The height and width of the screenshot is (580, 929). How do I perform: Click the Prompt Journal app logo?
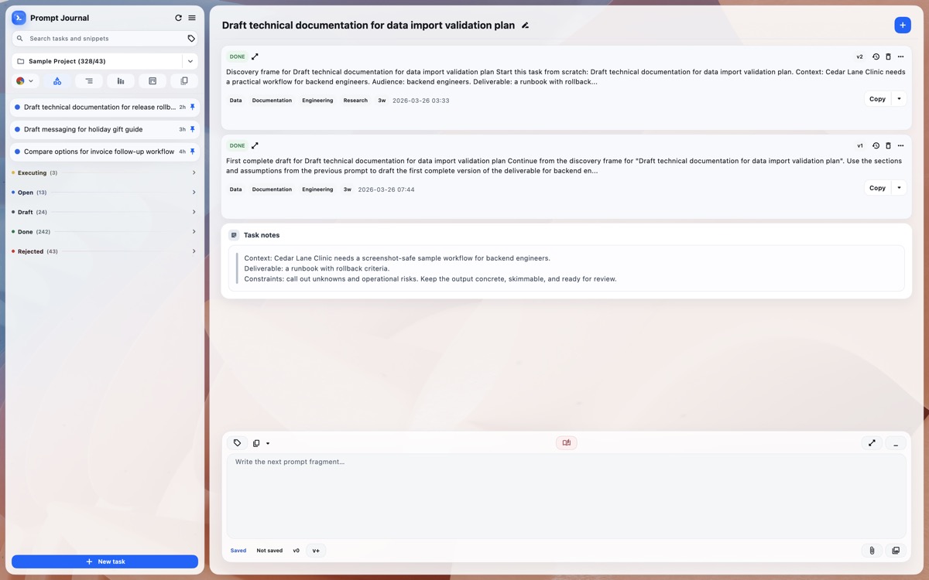[x=19, y=18]
